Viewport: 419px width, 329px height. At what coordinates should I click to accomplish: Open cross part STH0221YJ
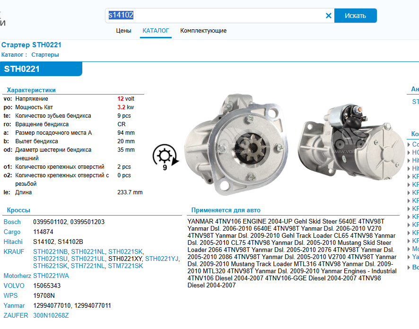[x=162, y=259]
